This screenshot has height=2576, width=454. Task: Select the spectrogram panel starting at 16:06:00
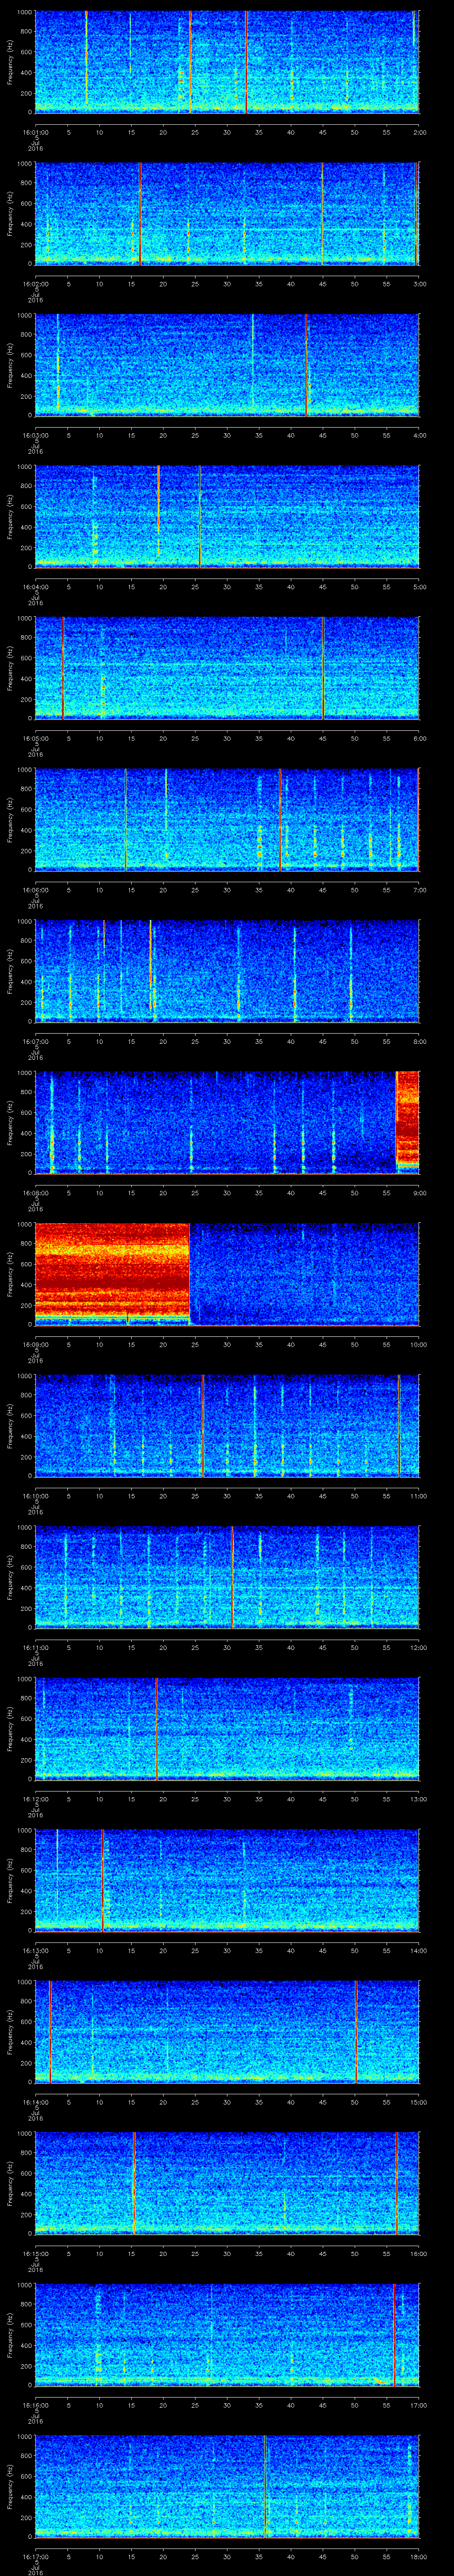tap(227, 819)
